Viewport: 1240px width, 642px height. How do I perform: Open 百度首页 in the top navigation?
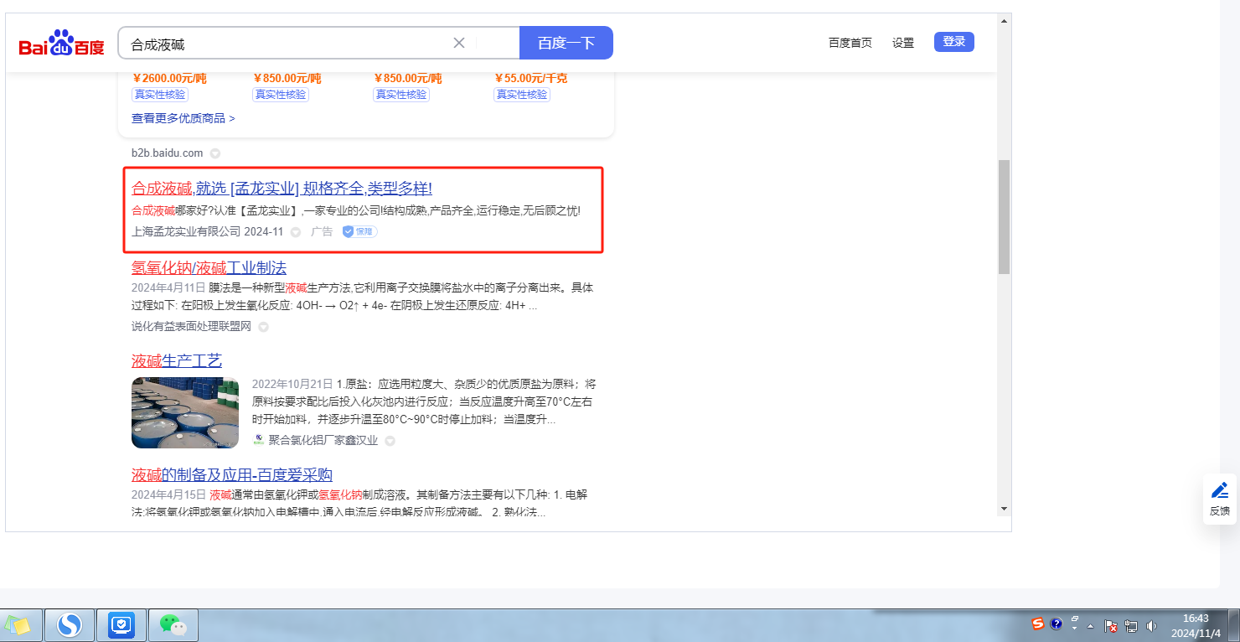[x=850, y=43]
